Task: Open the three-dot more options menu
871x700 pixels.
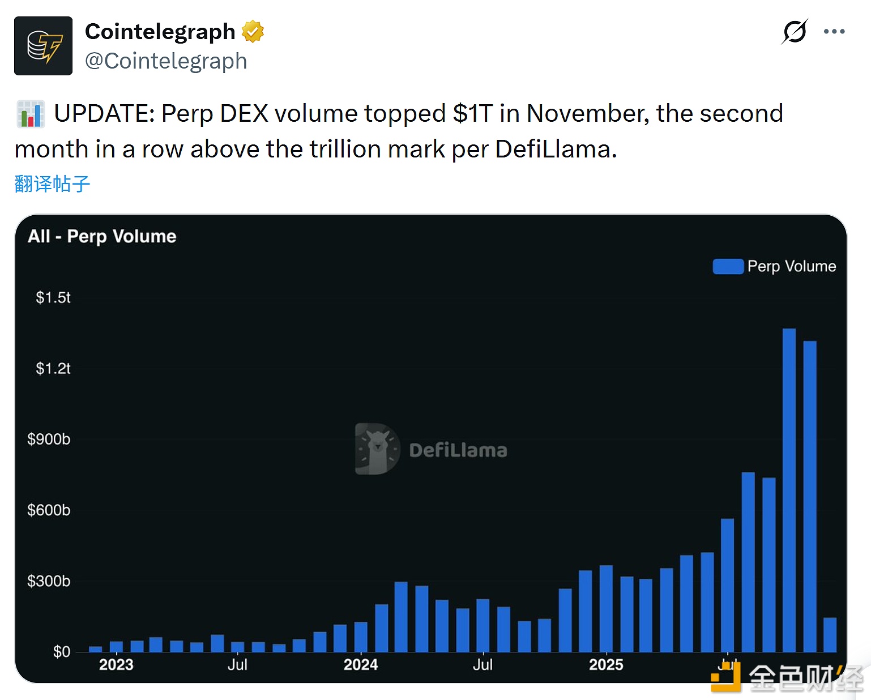Action: click(x=834, y=32)
